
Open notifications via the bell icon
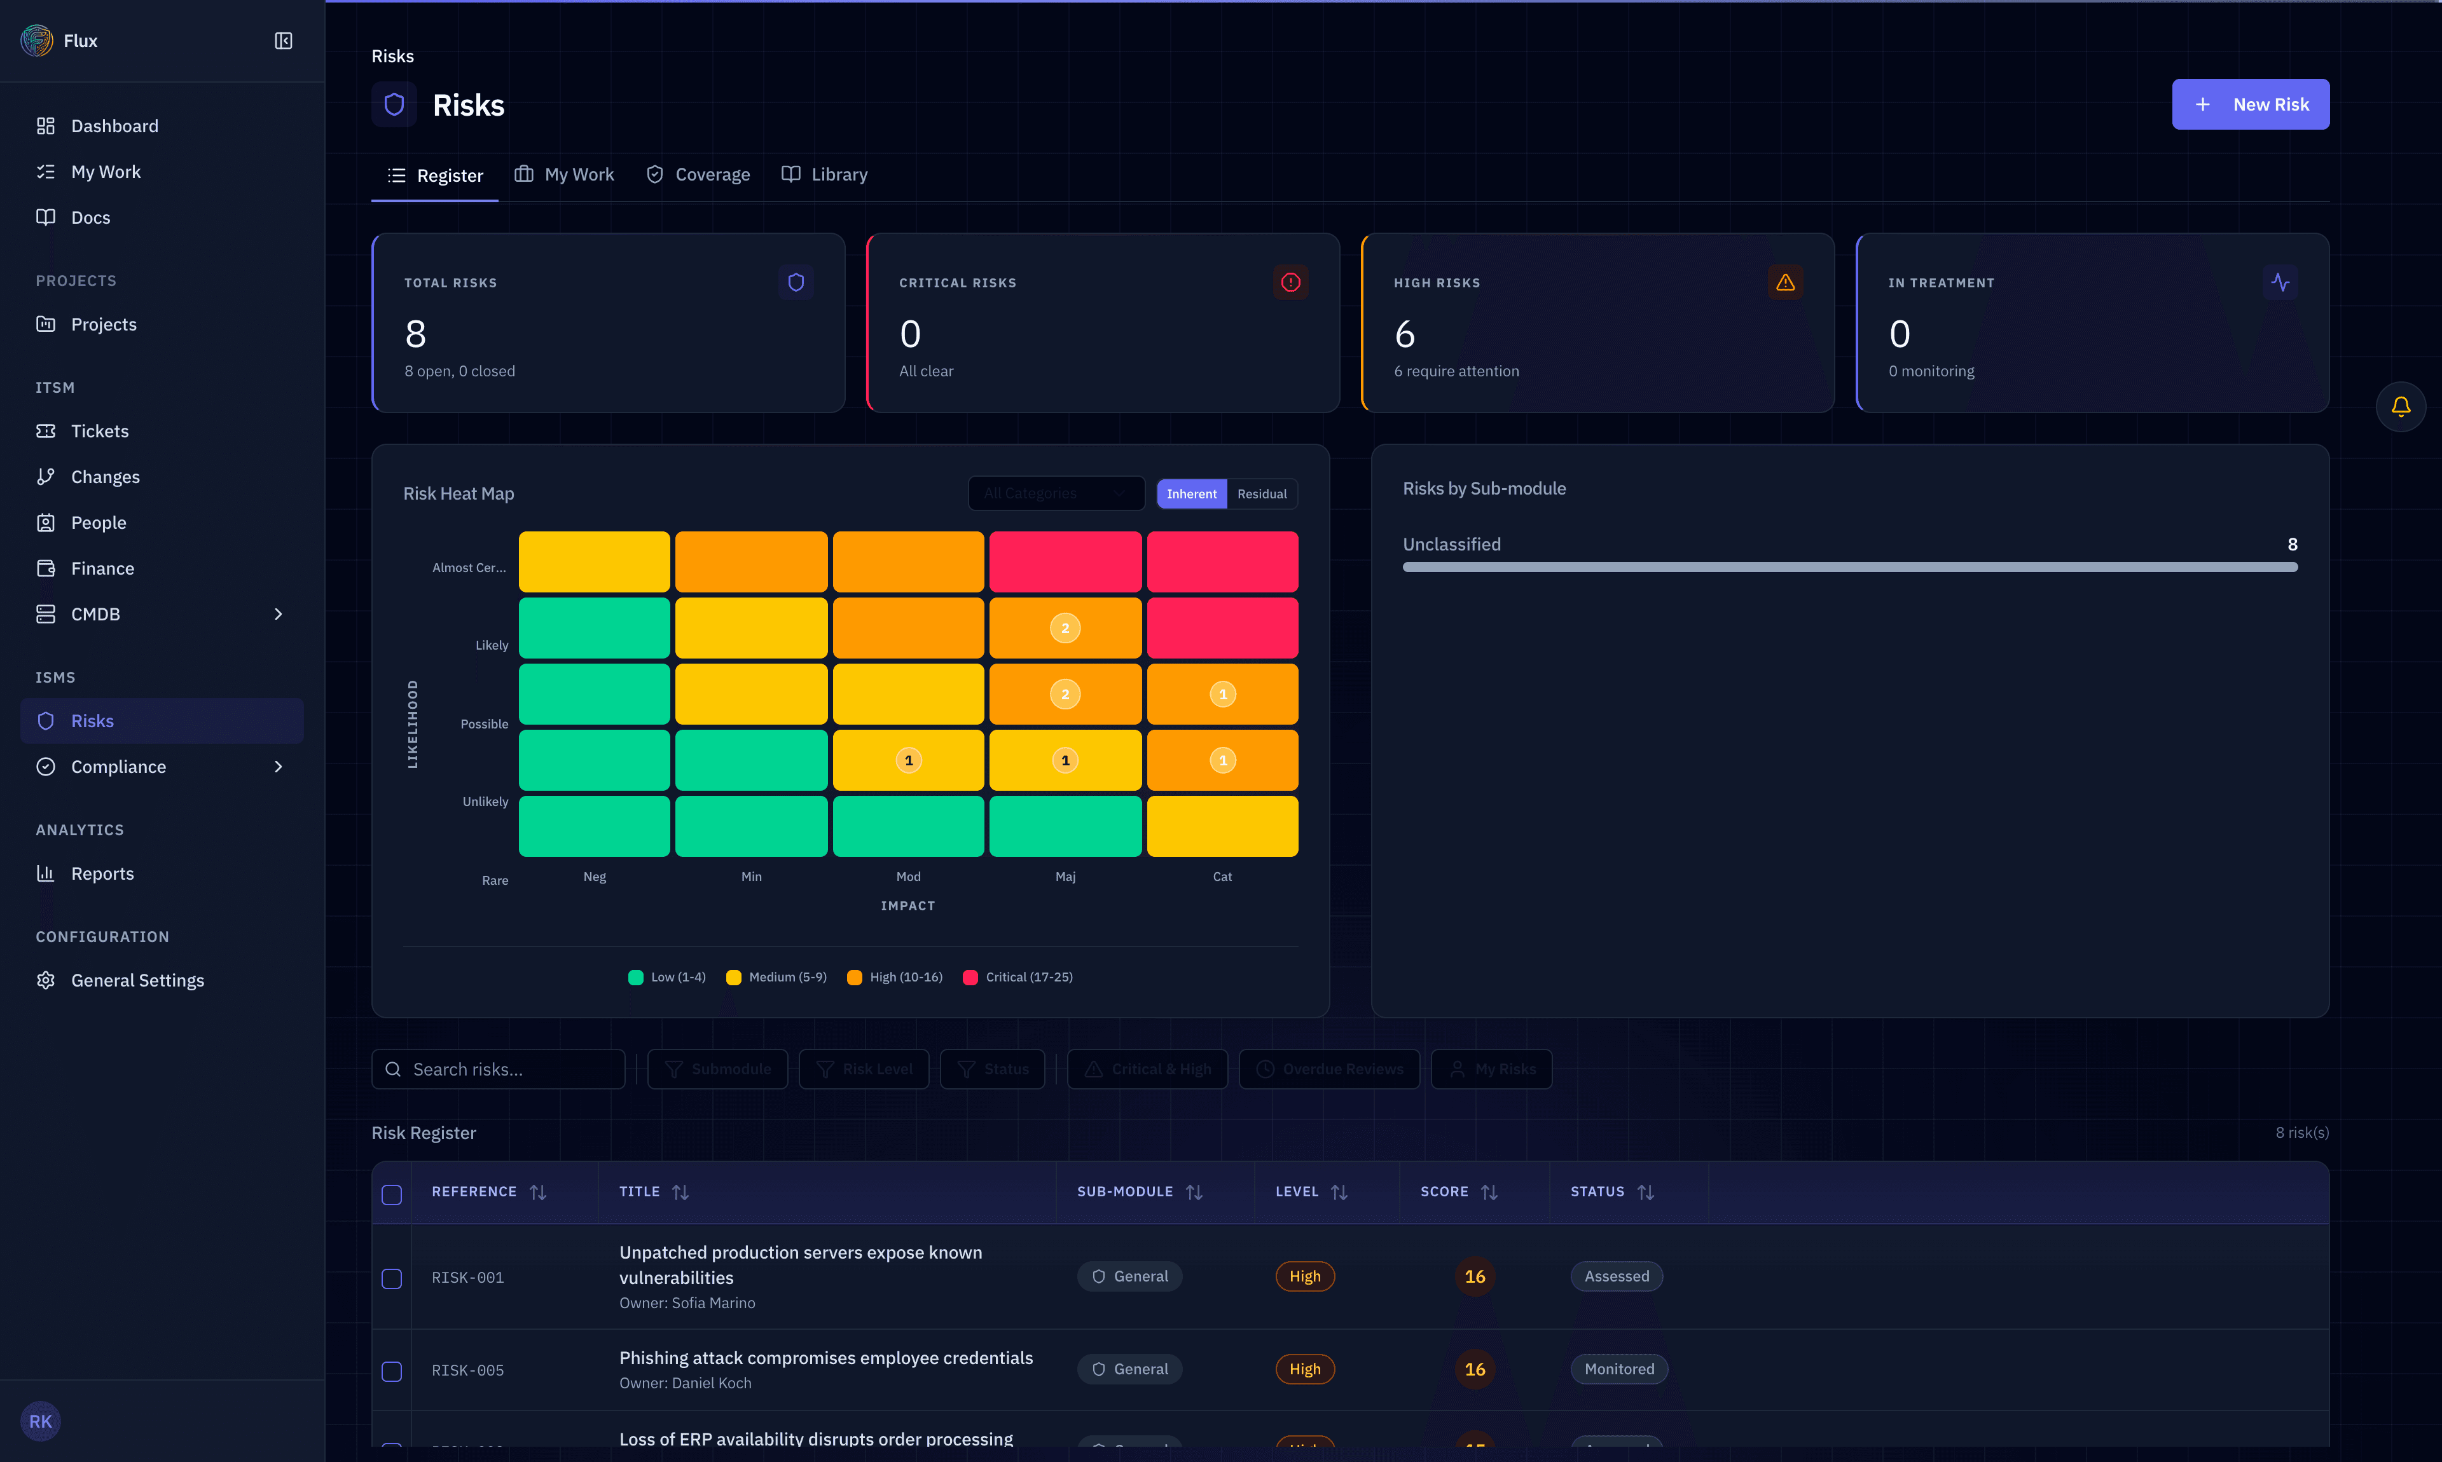click(x=2401, y=406)
